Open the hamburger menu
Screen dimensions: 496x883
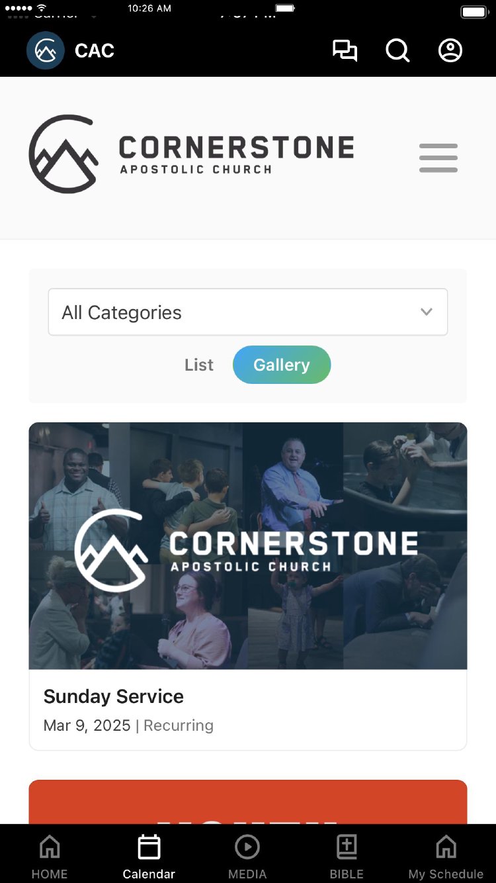(x=438, y=158)
